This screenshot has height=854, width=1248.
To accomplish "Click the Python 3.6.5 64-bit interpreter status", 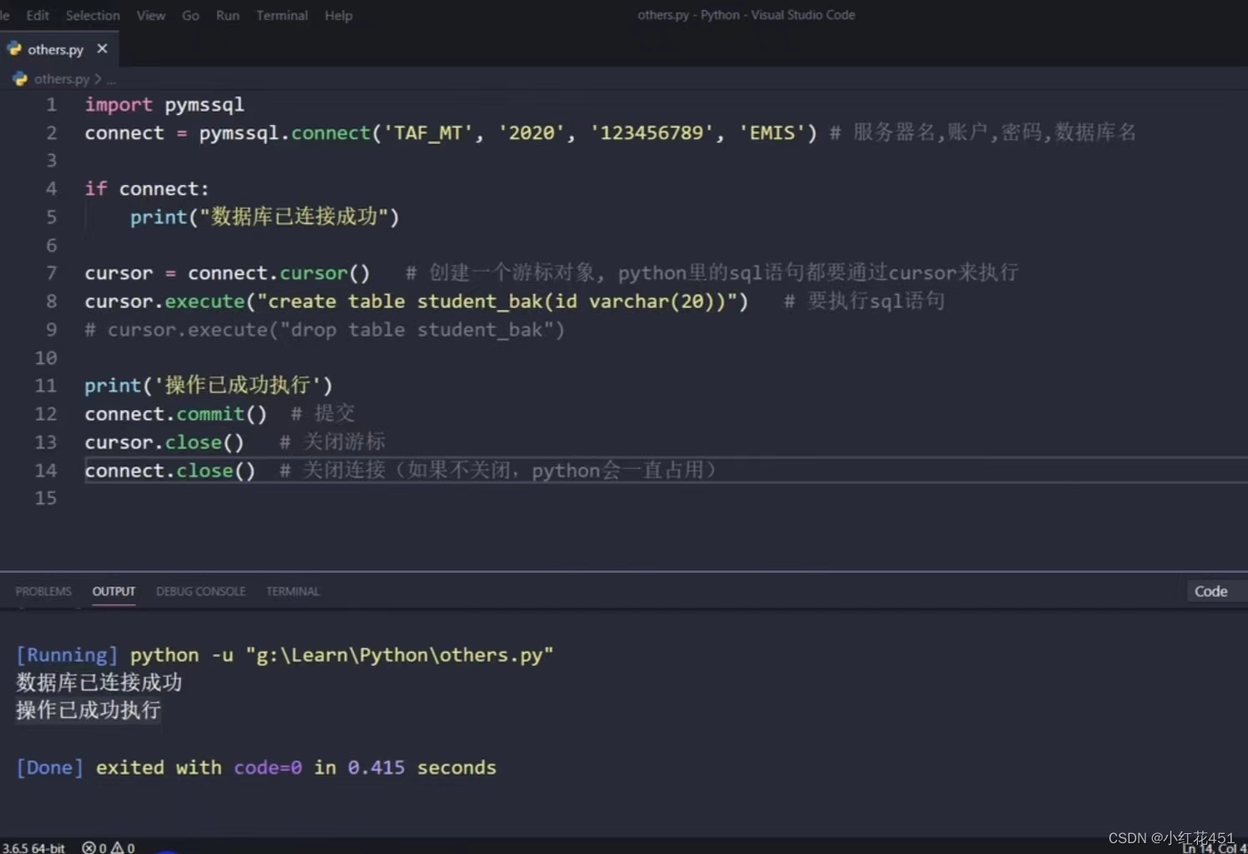I will 33,847.
